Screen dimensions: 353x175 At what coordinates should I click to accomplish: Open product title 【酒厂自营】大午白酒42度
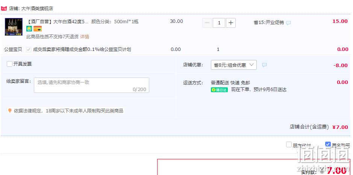click(58, 21)
